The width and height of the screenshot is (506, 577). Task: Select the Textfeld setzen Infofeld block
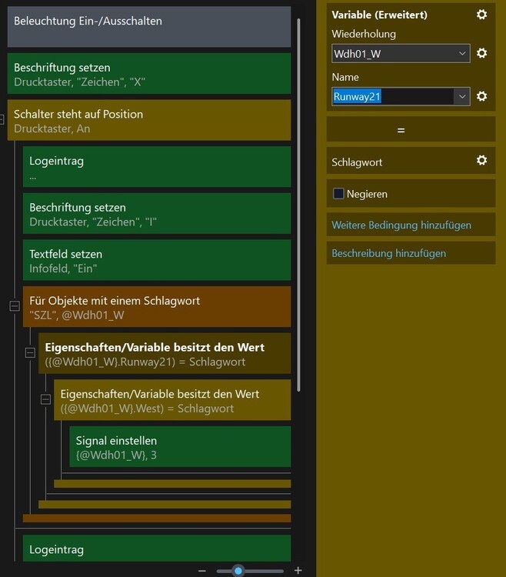157,261
